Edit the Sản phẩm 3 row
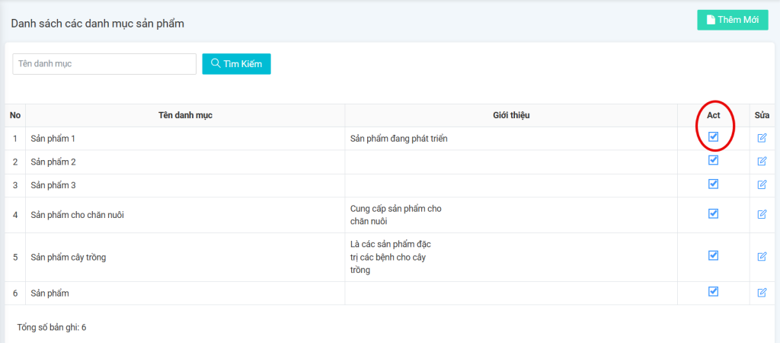 pos(762,184)
